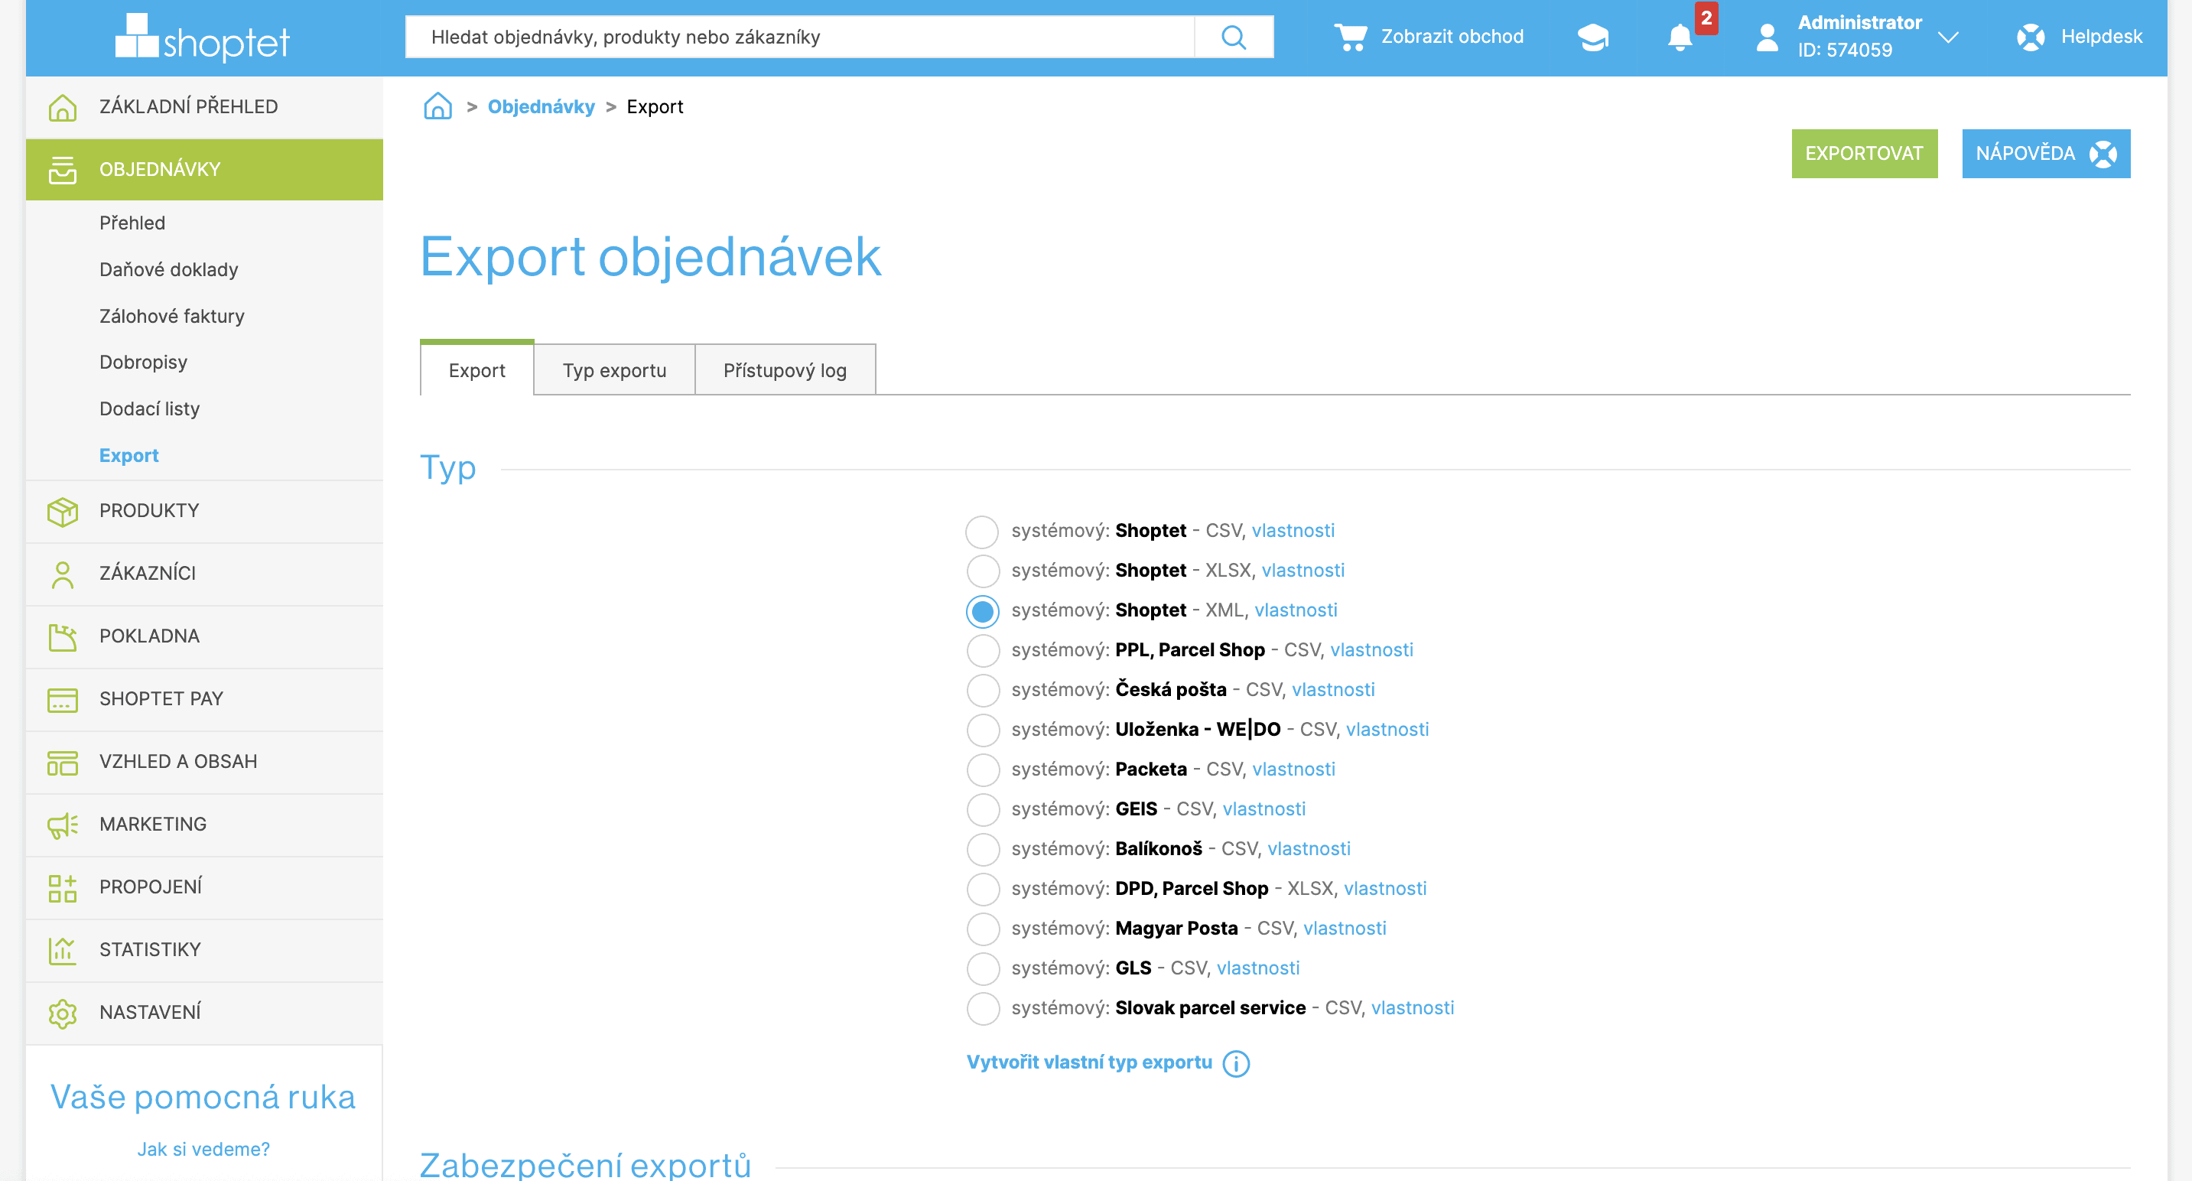
Task: Click the Shoptet logo
Action: (x=203, y=37)
